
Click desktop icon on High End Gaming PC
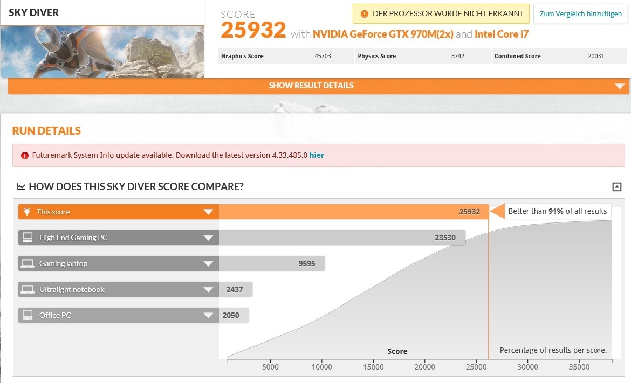[x=28, y=238]
